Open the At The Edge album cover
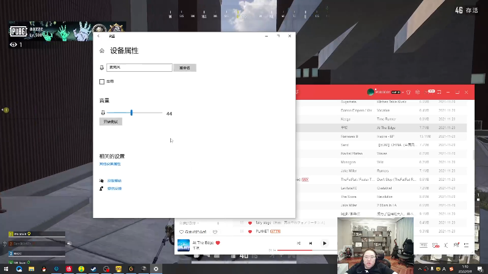 184,245
